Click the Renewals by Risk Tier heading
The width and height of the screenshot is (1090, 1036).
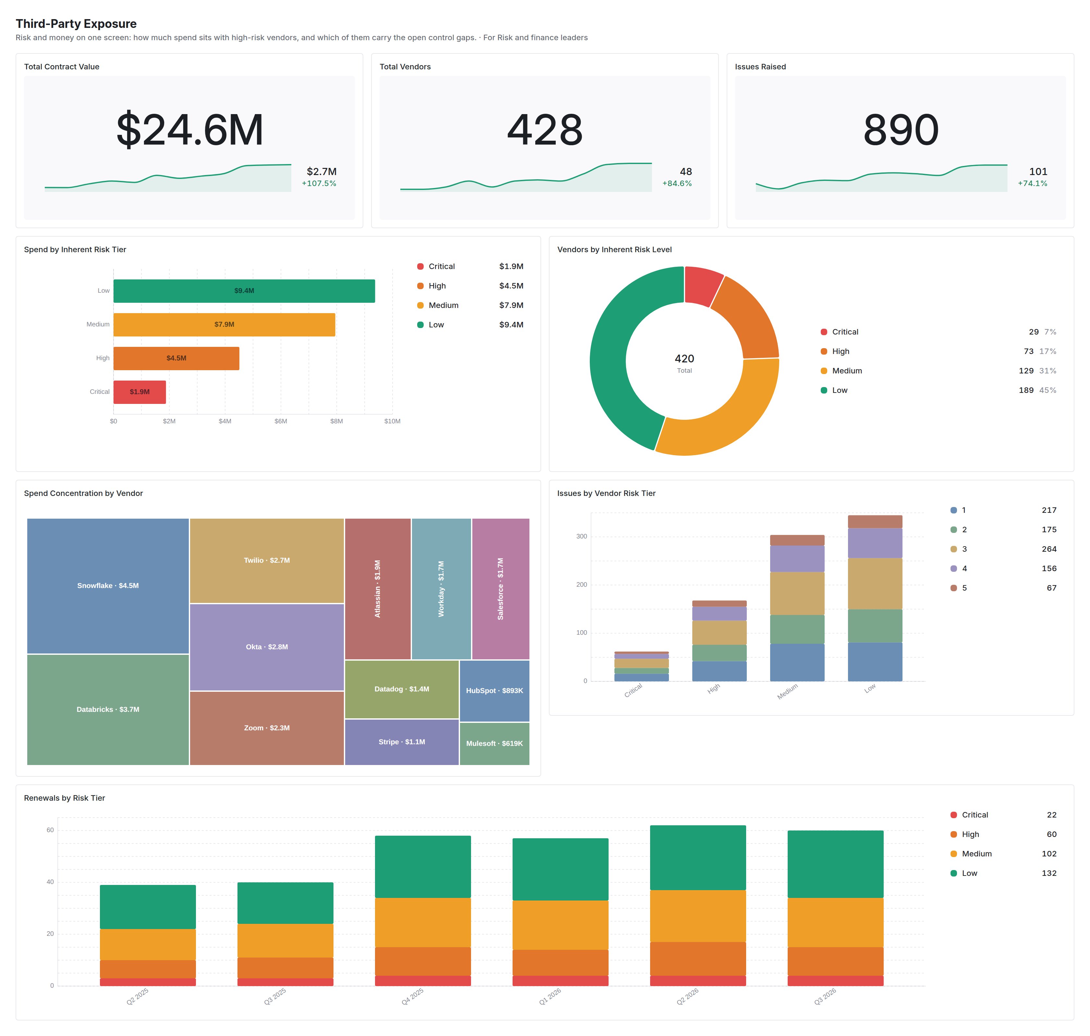(65, 798)
